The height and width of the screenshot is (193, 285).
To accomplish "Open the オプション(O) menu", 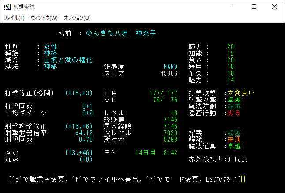I will click(x=77, y=18).
